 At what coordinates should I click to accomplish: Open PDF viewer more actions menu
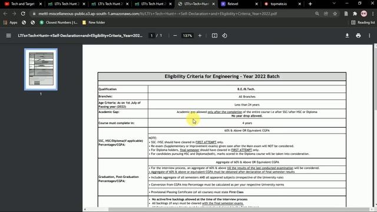(x=369, y=35)
